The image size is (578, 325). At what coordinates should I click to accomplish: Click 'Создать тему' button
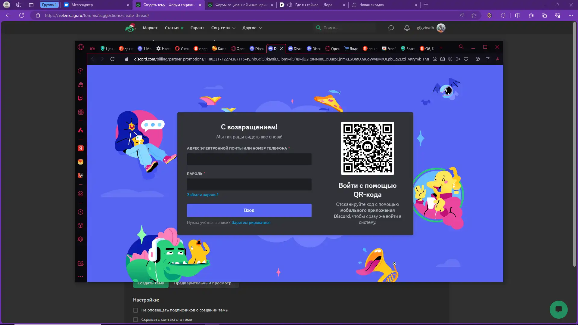(x=151, y=284)
